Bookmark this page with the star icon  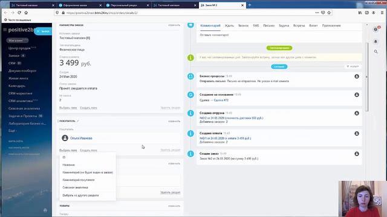point(329,13)
